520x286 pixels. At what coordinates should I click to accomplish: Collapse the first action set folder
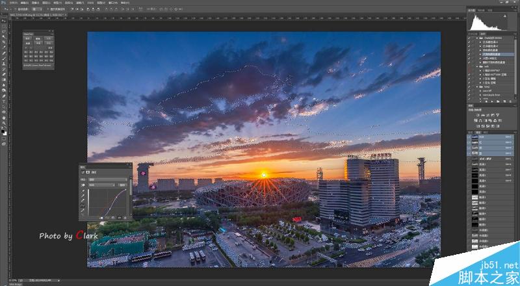[x=477, y=38]
